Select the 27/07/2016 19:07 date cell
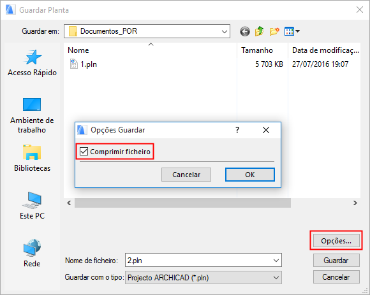This screenshot has width=370, height=295. (320, 64)
